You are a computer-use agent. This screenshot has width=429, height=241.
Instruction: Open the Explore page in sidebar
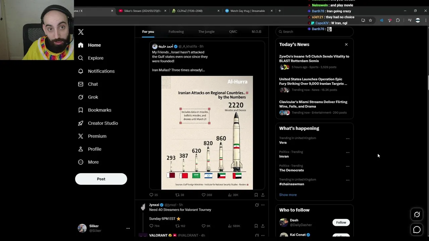tap(91, 58)
